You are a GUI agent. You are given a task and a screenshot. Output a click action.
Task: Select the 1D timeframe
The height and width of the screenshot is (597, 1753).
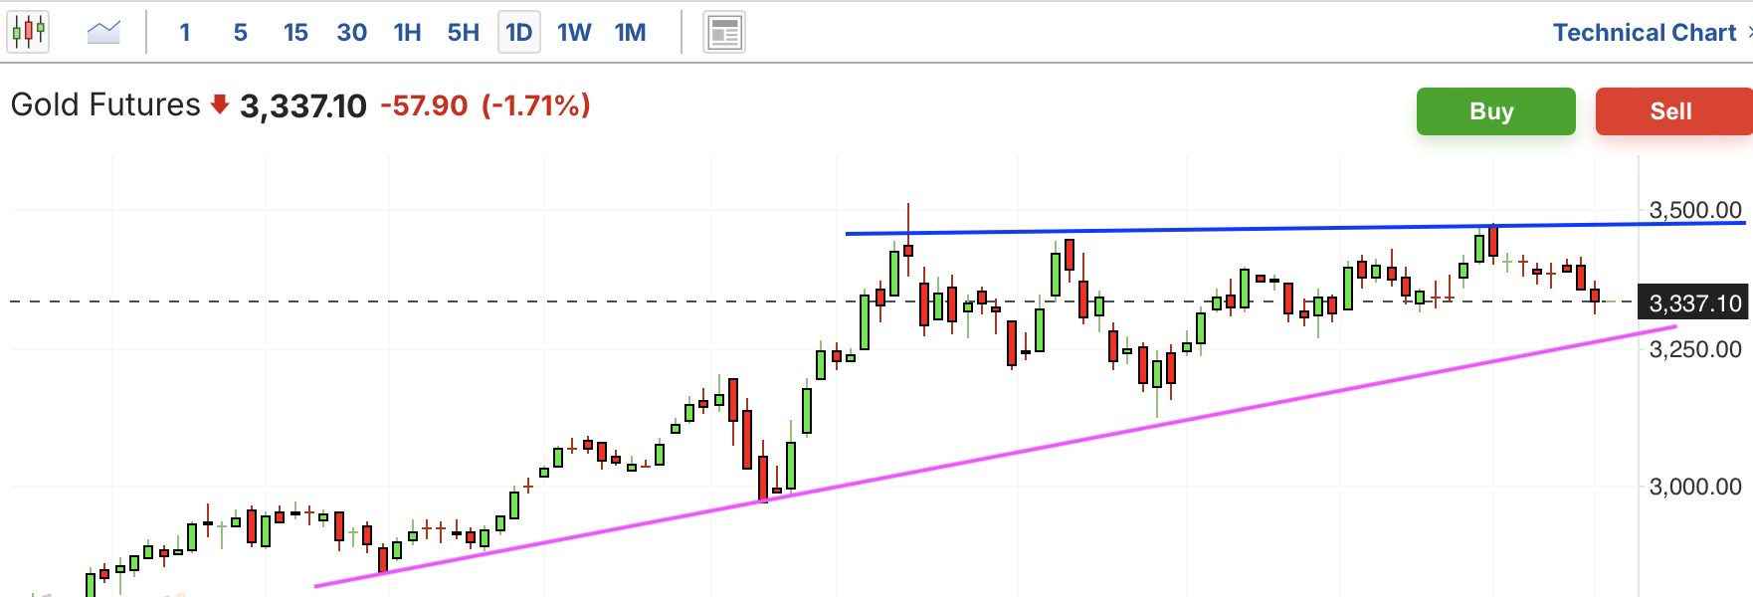519,33
